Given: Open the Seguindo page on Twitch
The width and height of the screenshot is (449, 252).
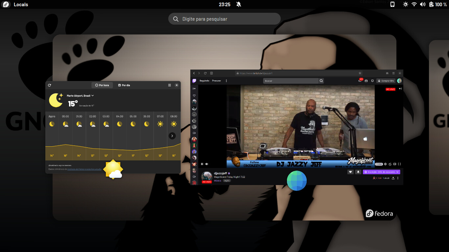Looking at the screenshot, I should click(204, 81).
